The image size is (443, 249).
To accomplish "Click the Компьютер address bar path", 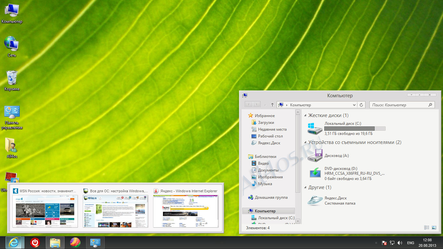I will pyautogui.click(x=301, y=105).
